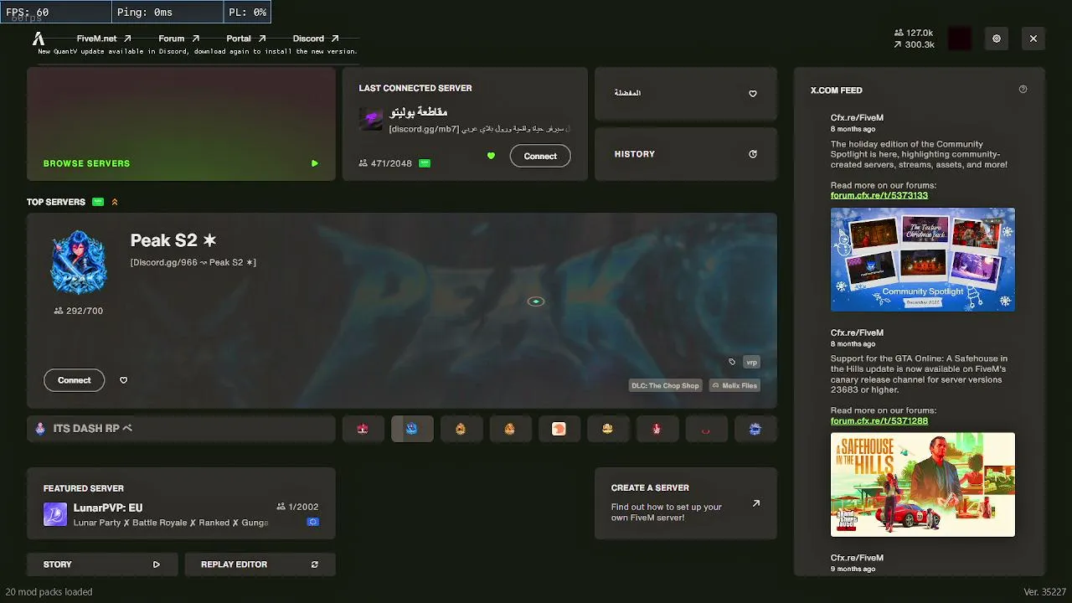Screen dimensions: 1072x603
Task: Click the heart icon in the favorites panel
Action: point(753,94)
